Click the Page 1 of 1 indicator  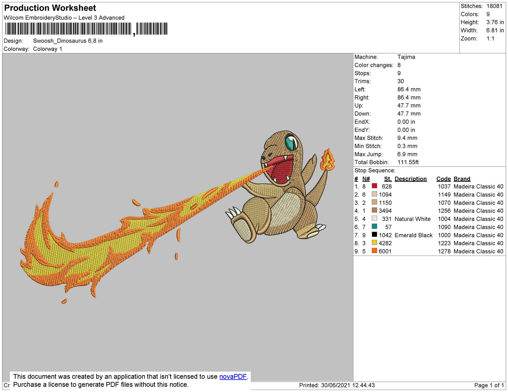click(x=489, y=385)
